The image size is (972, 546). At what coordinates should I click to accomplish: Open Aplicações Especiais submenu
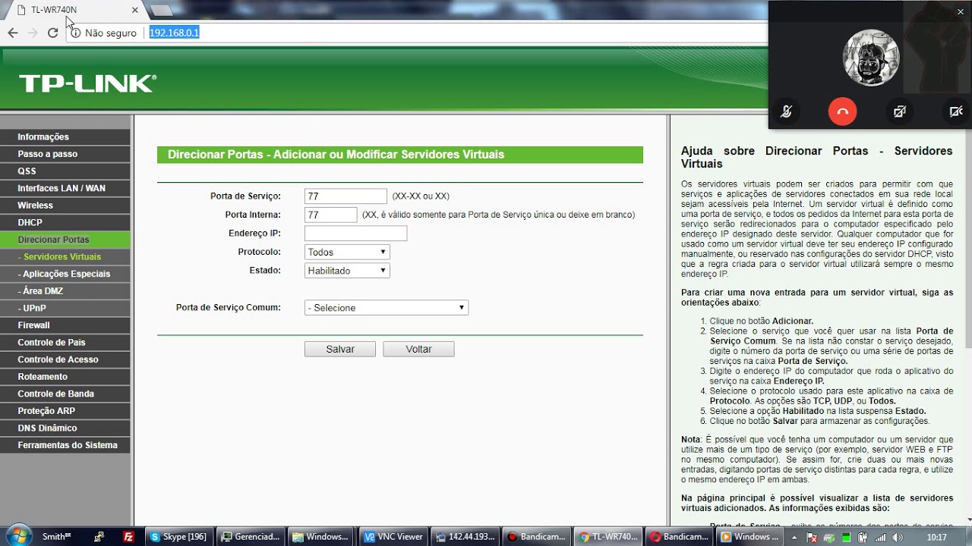pos(65,274)
